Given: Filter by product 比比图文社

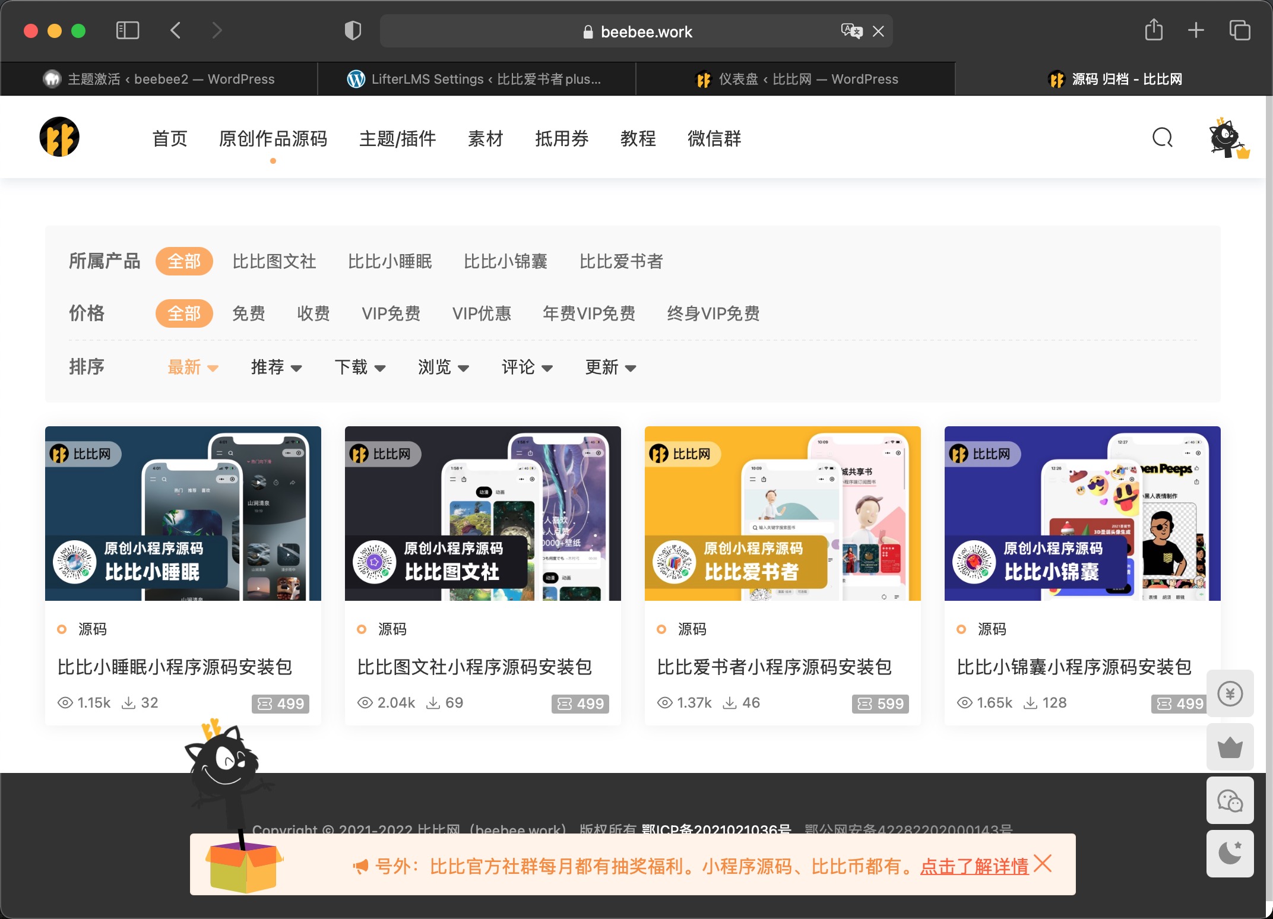Looking at the screenshot, I should point(274,261).
